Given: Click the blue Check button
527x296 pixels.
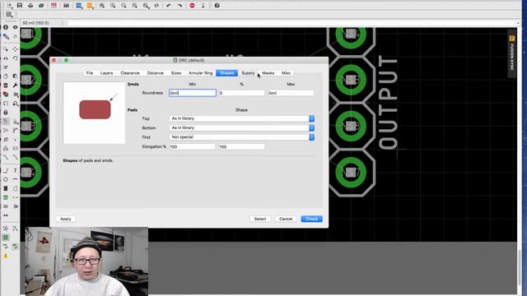Looking at the screenshot, I should tap(311, 219).
